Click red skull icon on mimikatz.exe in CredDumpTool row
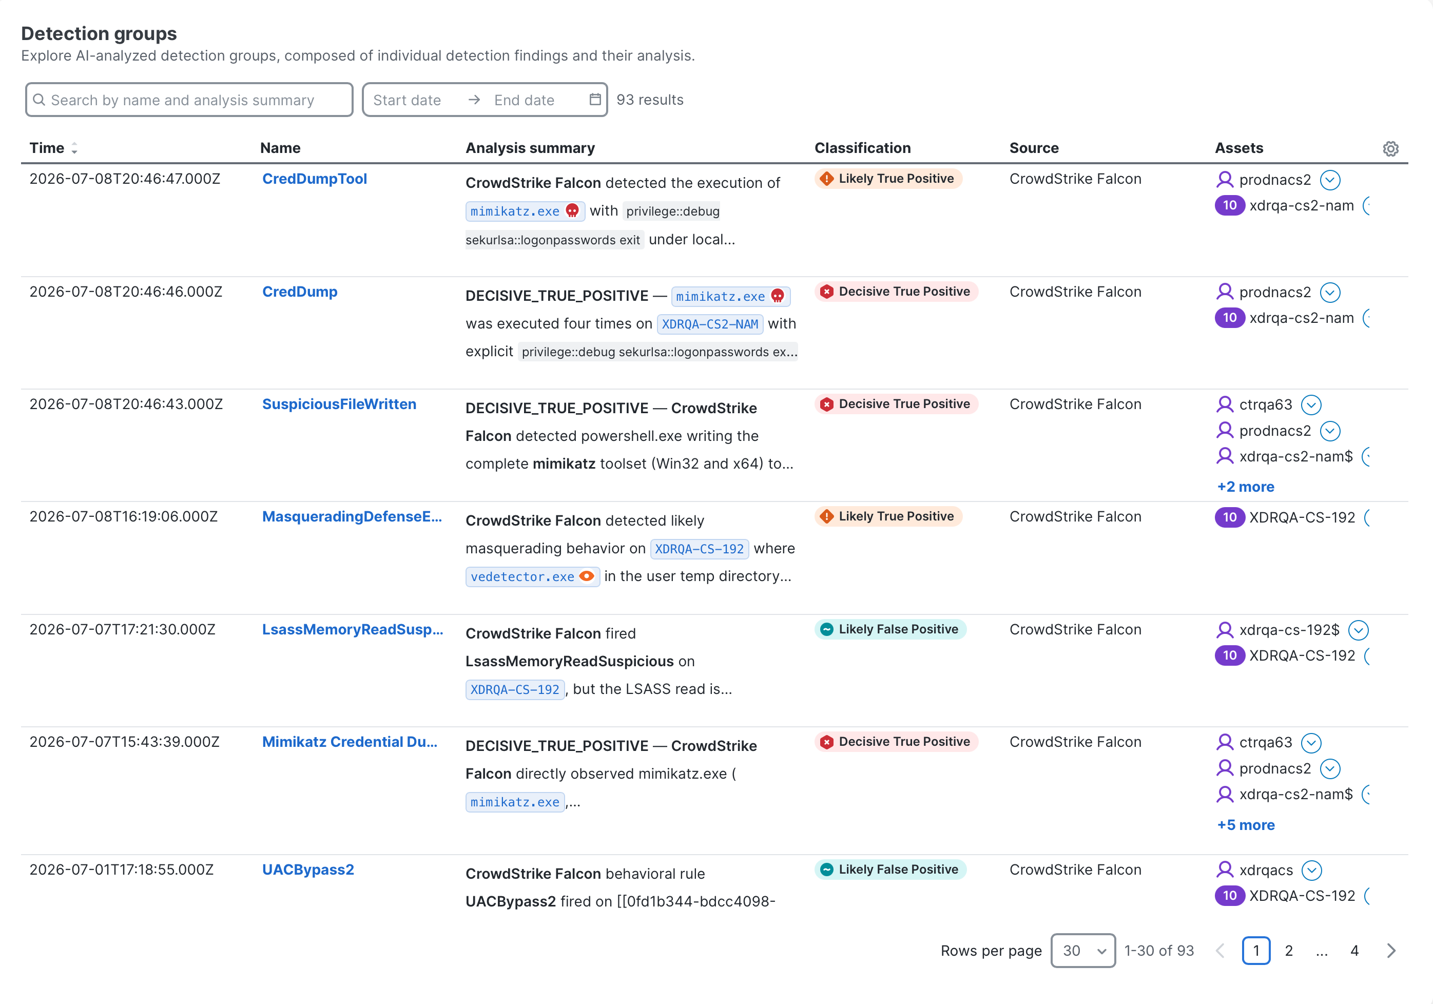This screenshot has width=1433, height=1004. 572,211
